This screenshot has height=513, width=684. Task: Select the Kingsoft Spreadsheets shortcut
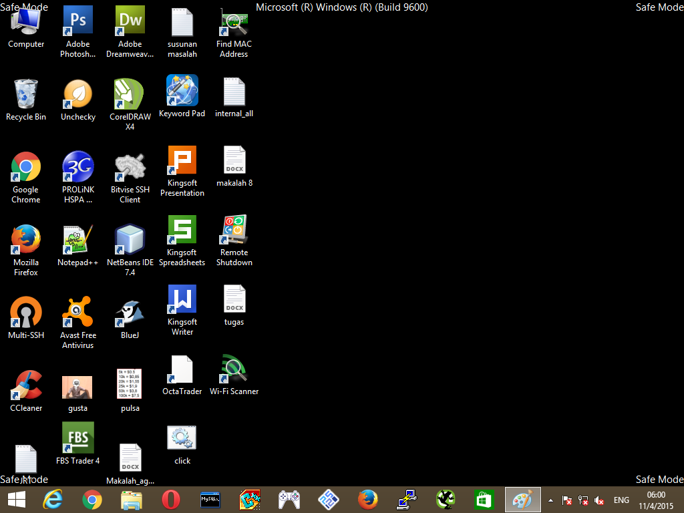tap(182, 240)
